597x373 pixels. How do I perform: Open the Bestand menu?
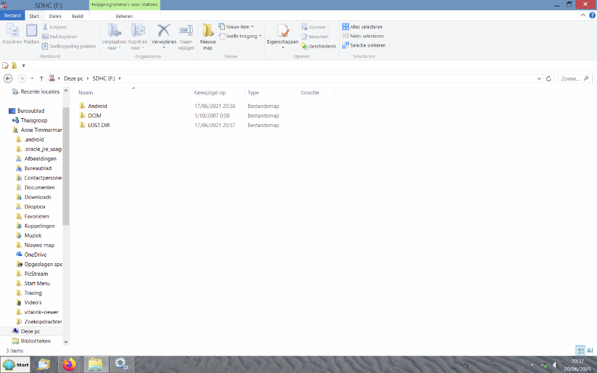coord(12,16)
